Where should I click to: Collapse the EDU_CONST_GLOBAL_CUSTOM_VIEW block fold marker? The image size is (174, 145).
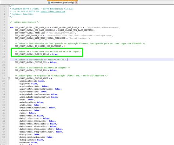click(x=9, y=78)
